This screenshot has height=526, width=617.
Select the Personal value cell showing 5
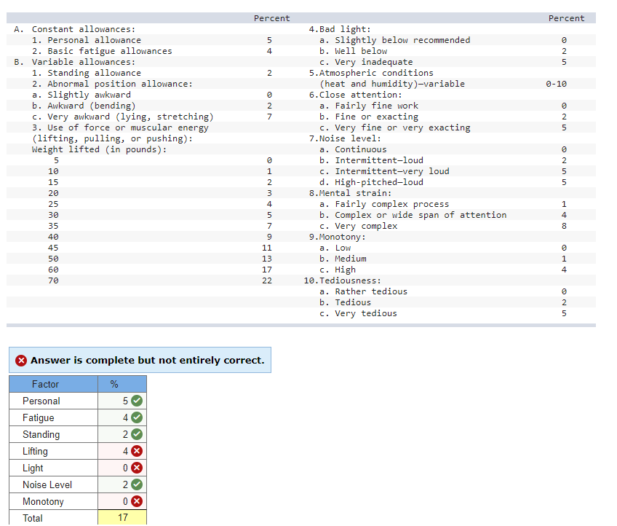click(122, 401)
